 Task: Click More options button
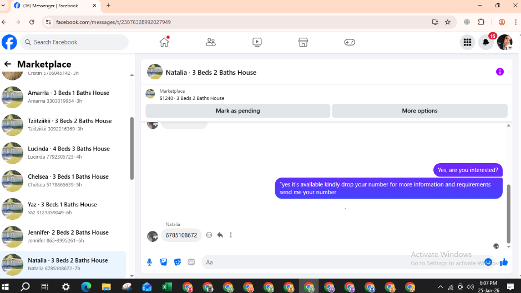pyautogui.click(x=419, y=110)
